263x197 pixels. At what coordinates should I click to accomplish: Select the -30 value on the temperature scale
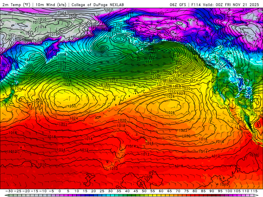tap(9, 191)
